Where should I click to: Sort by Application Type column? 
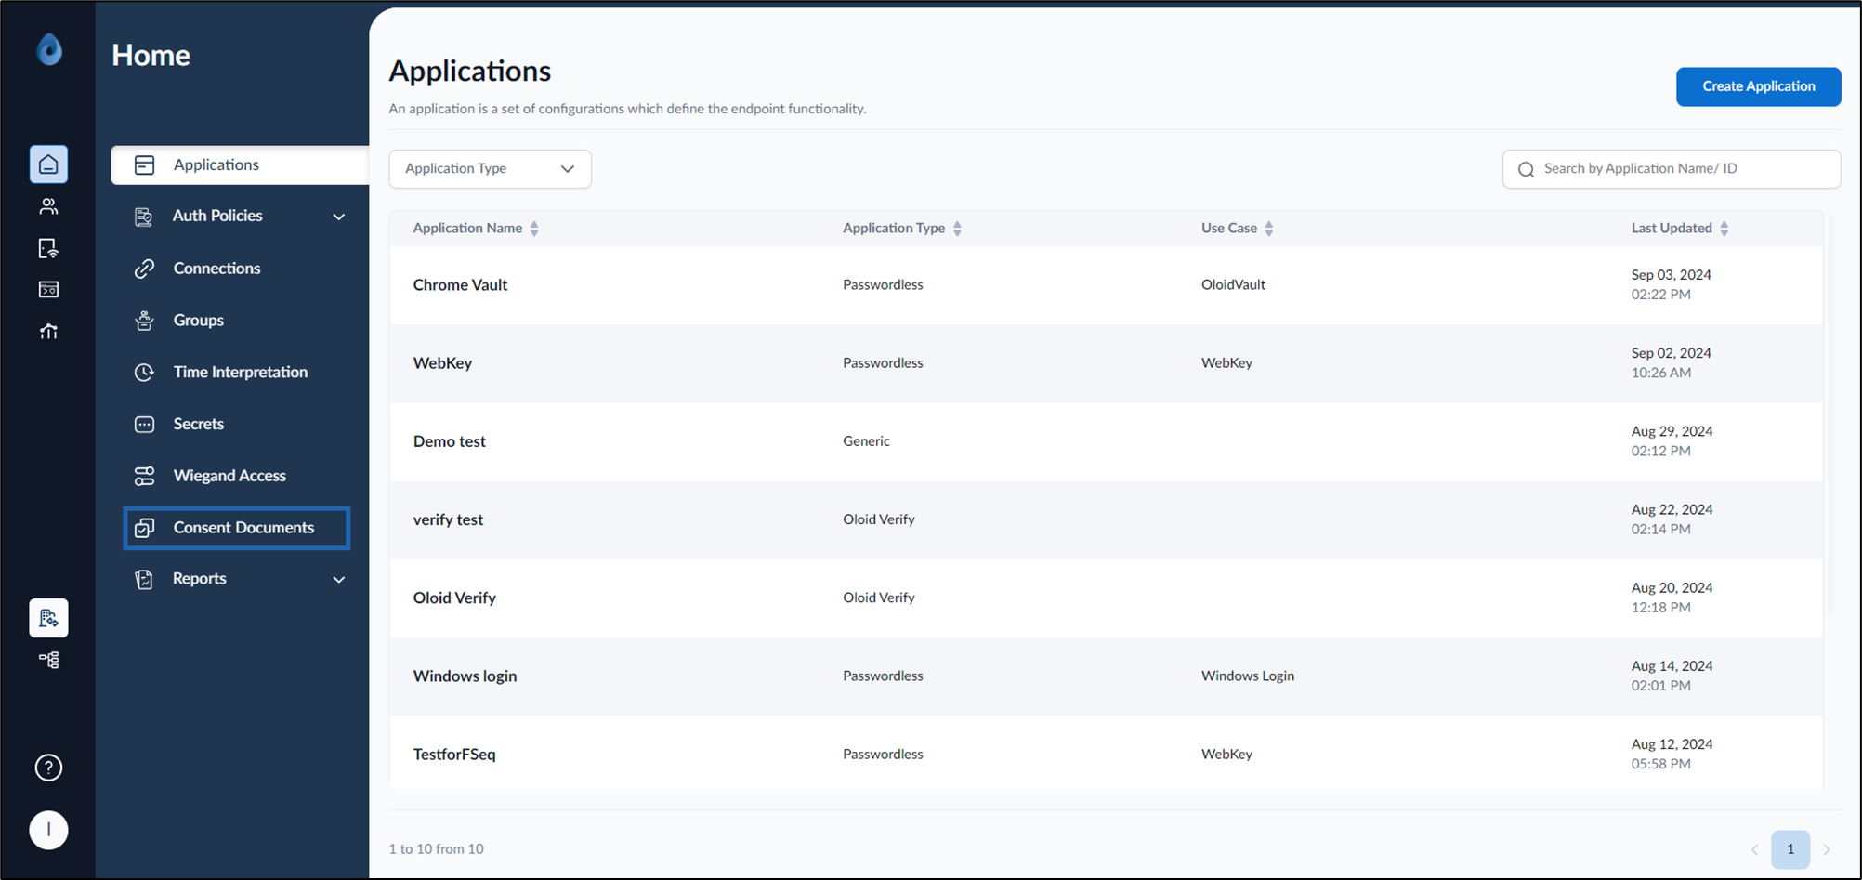pyautogui.click(x=957, y=229)
